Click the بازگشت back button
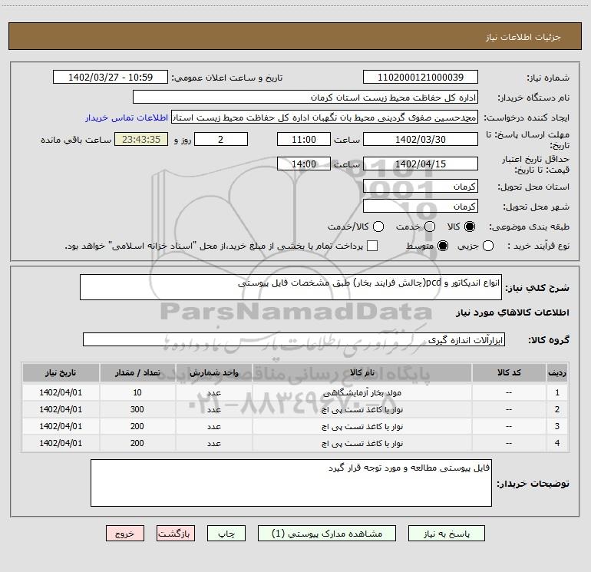Viewport: 591px width, 572px height. coord(176,534)
